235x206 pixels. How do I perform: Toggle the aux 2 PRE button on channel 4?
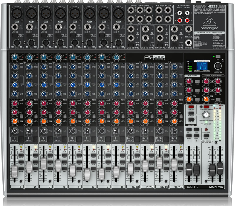[65, 117]
